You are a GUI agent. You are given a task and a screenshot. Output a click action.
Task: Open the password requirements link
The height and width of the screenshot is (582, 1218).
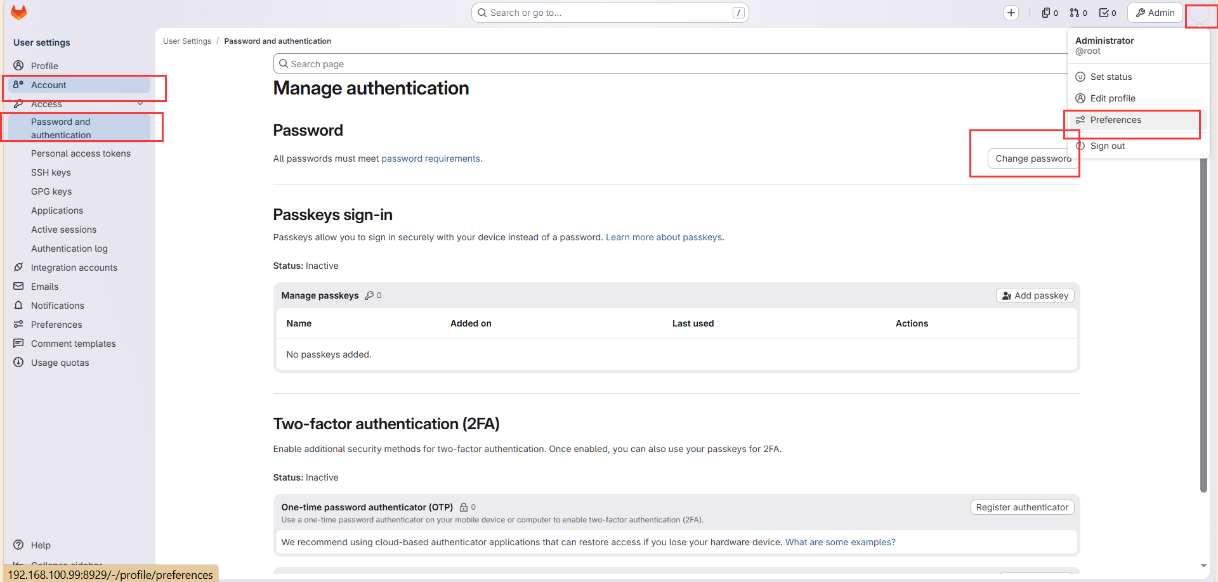click(x=430, y=158)
